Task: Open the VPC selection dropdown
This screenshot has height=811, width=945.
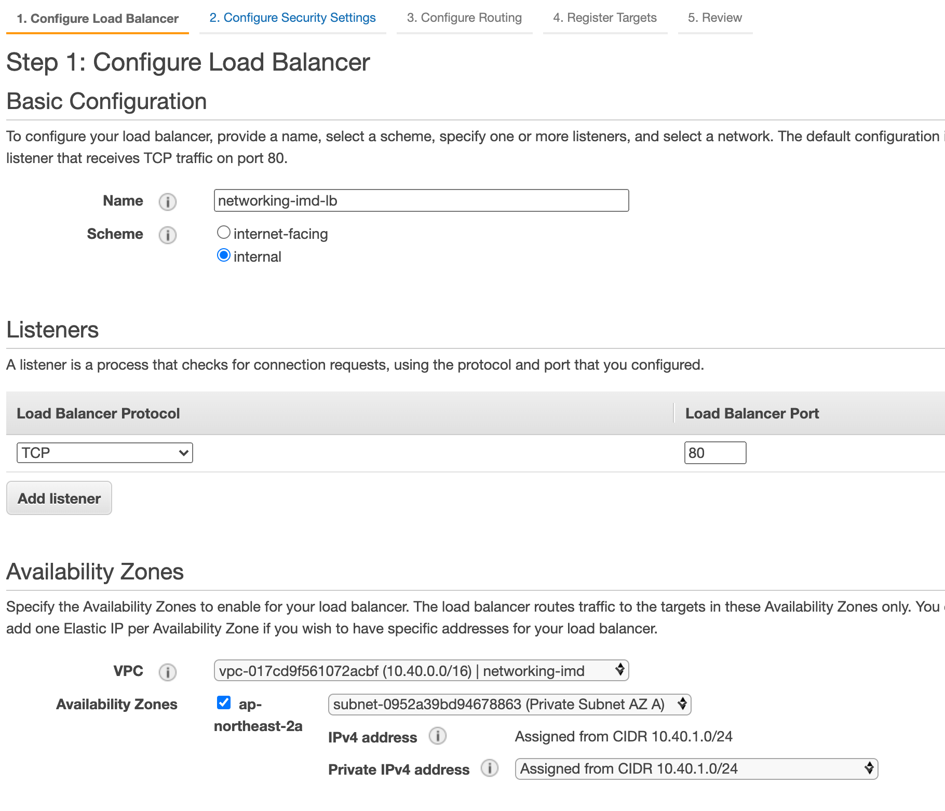Action: [421, 670]
